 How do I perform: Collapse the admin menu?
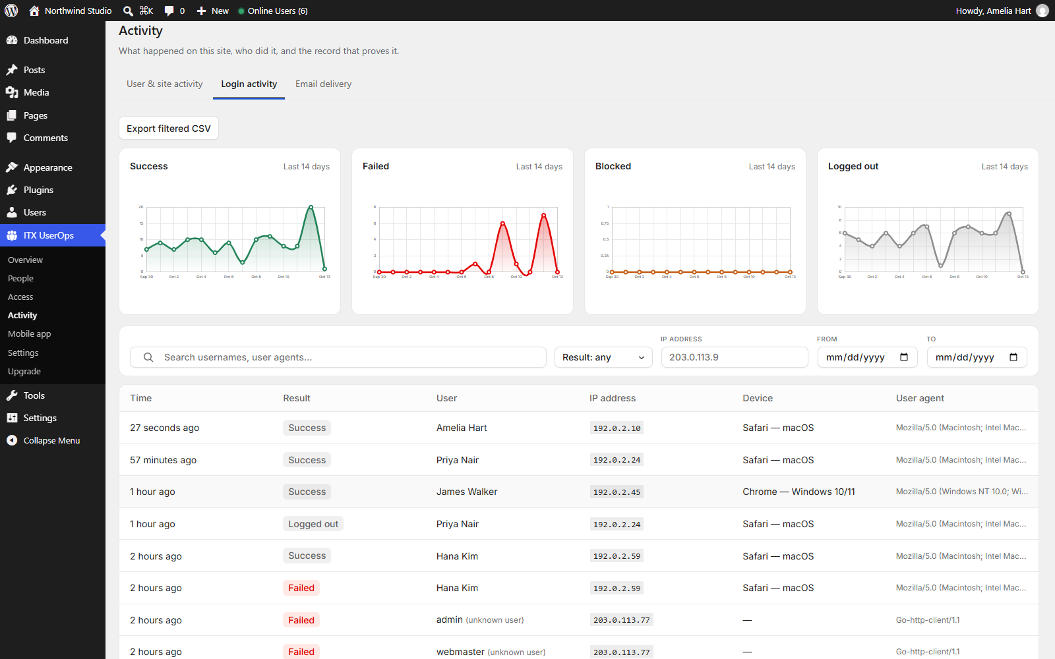coord(53,440)
